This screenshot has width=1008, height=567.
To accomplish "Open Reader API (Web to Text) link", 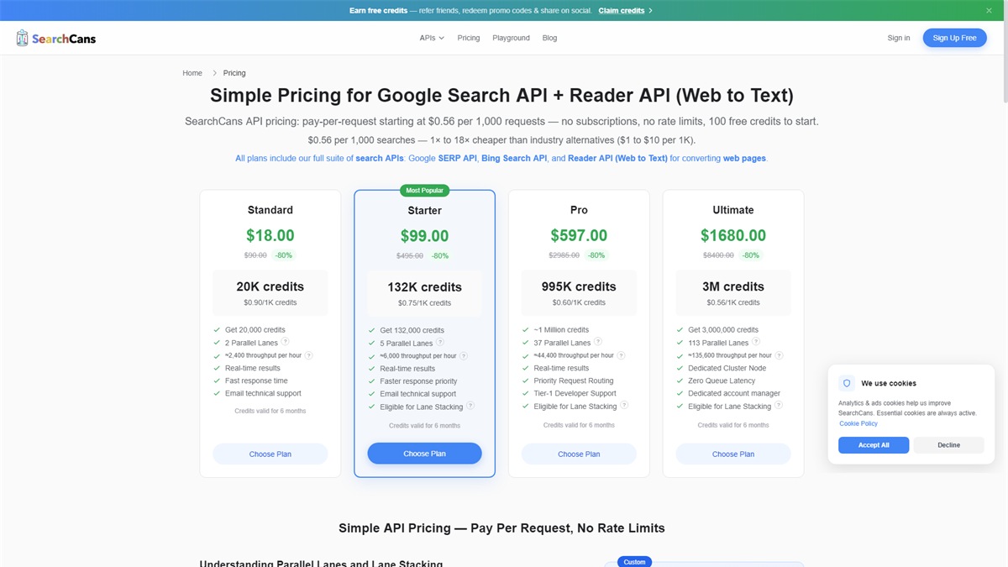I will [617, 158].
